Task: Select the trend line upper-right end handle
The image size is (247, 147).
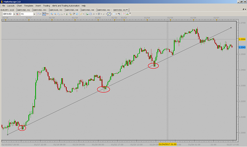Action: pyautogui.click(x=231, y=28)
